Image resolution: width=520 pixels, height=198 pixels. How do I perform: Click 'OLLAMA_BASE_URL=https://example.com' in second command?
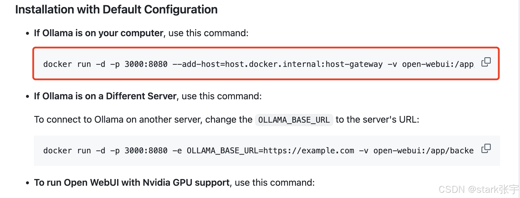270,151
